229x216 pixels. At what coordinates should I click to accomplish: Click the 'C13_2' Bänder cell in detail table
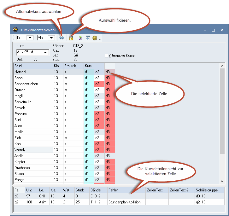pos(98,196)
